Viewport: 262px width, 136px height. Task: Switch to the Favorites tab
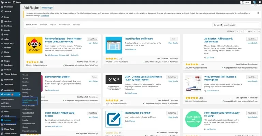76,25
